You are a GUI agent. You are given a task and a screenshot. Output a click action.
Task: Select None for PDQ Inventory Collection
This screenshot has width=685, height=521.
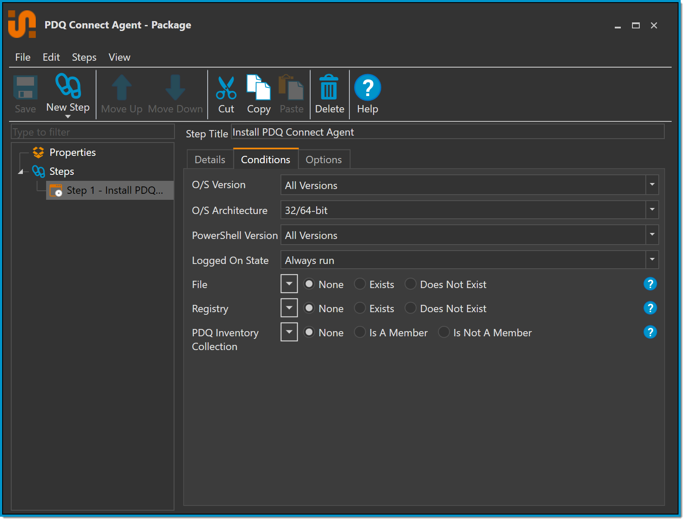(309, 332)
